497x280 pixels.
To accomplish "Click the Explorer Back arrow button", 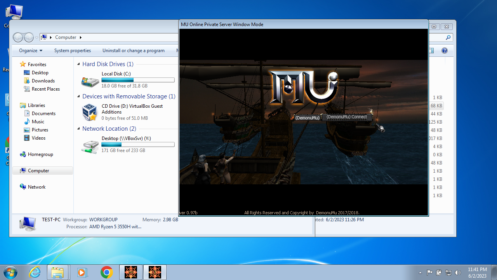I will click(x=18, y=37).
